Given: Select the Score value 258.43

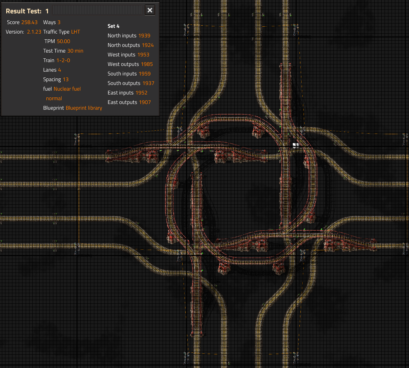Looking at the screenshot, I should [x=29, y=22].
